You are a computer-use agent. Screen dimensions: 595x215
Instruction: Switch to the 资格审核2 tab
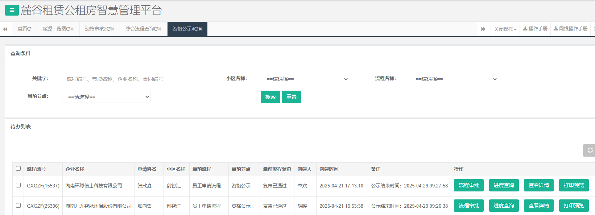click(x=97, y=29)
